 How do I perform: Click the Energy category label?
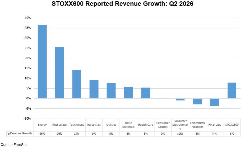click(42, 125)
